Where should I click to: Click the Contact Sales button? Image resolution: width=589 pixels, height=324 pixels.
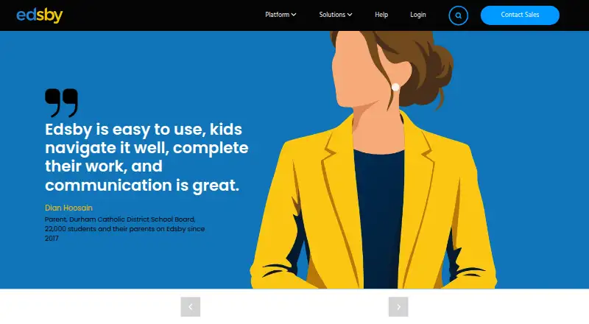pyautogui.click(x=520, y=15)
